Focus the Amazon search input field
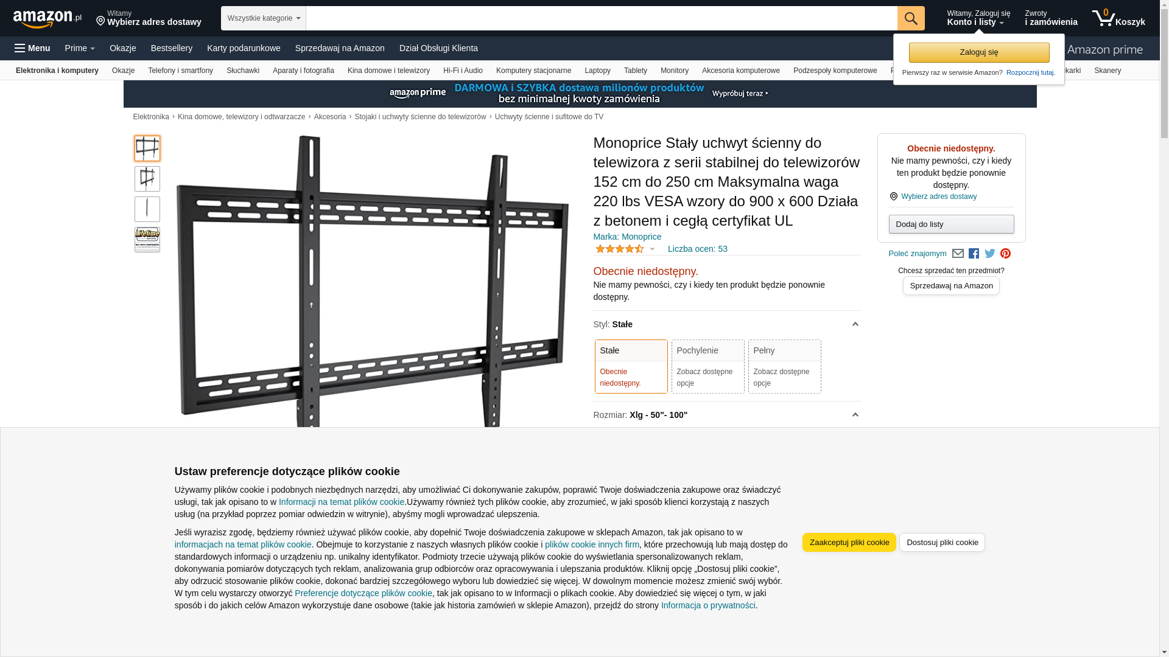 pos(601,18)
